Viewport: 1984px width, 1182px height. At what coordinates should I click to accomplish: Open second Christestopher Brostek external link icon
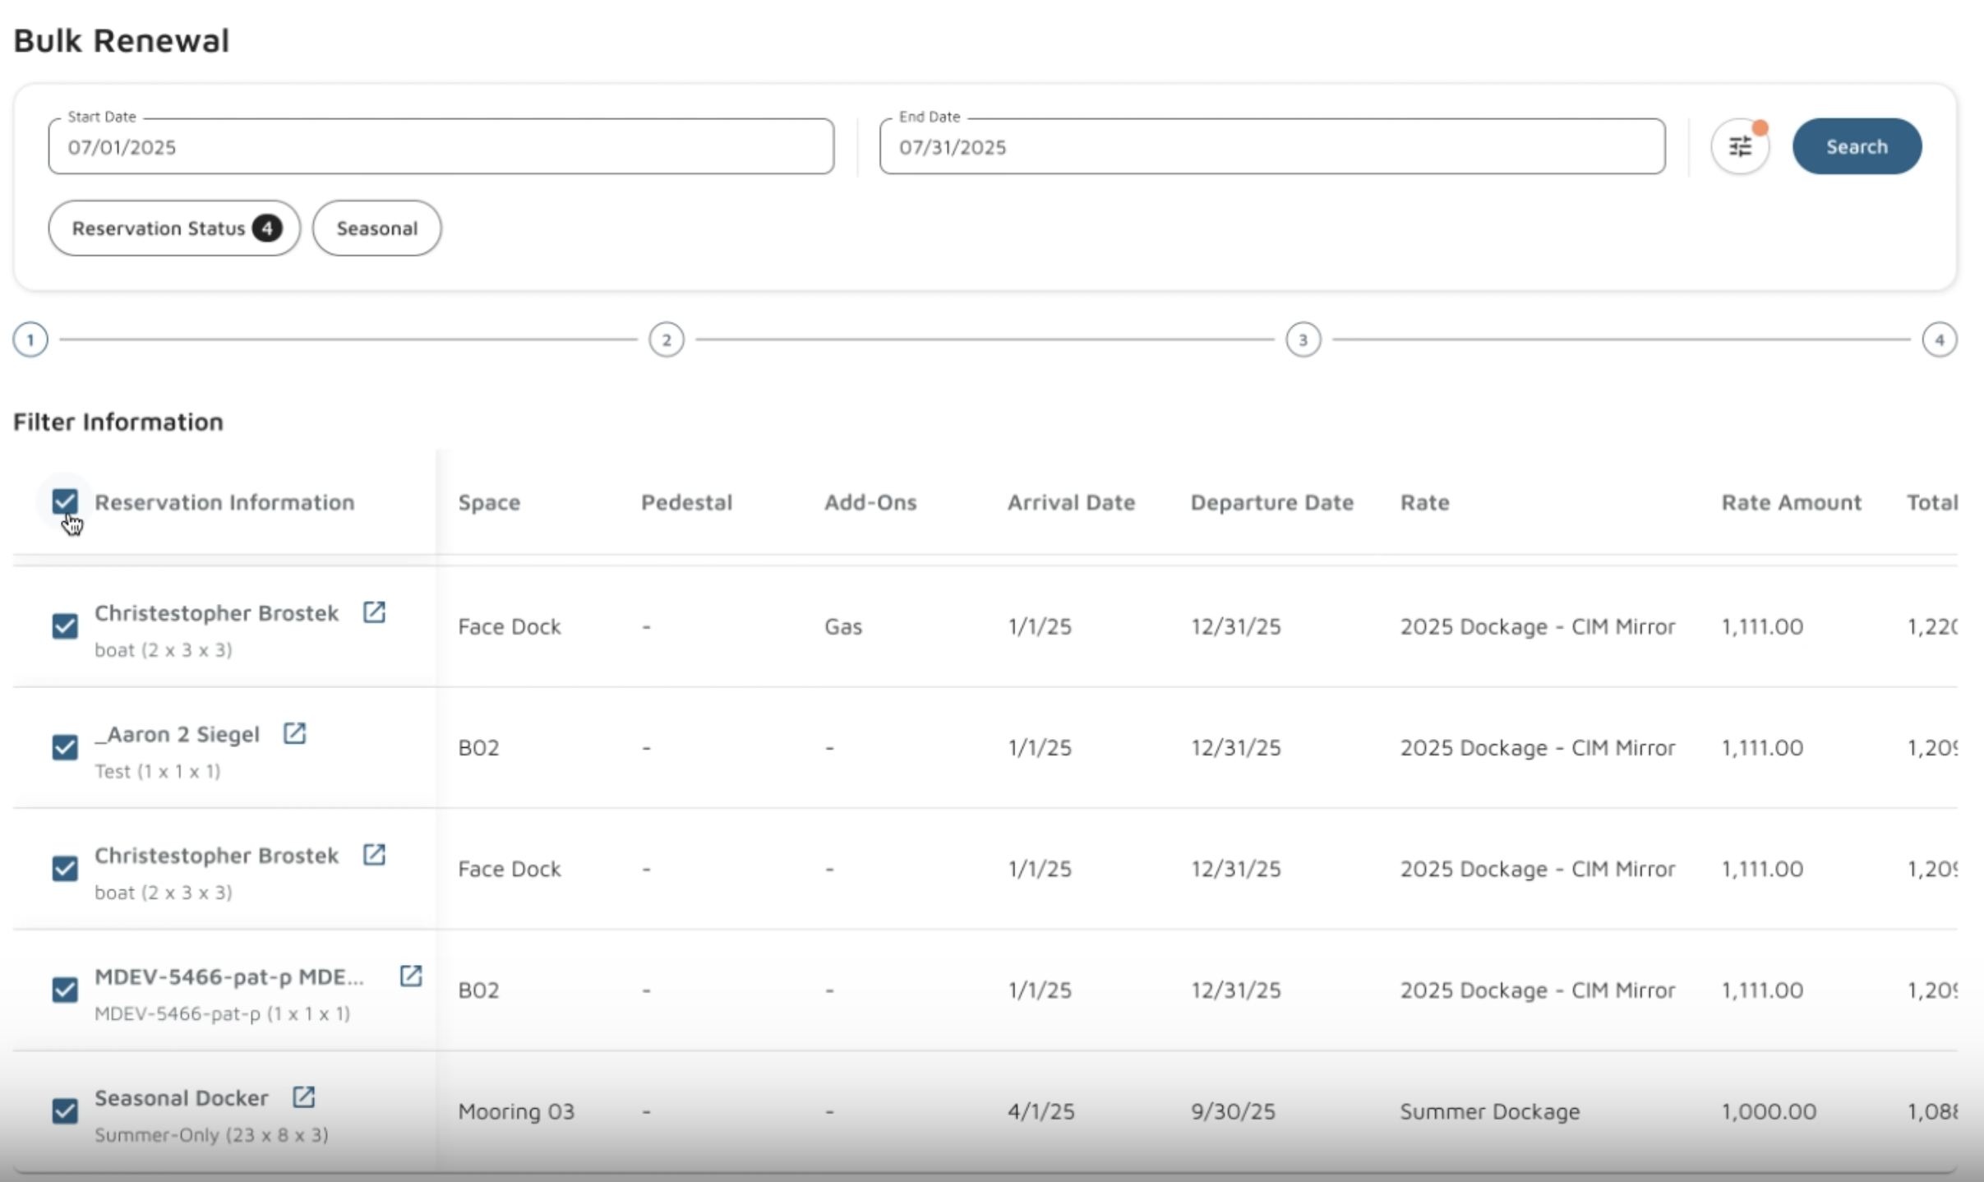click(374, 855)
